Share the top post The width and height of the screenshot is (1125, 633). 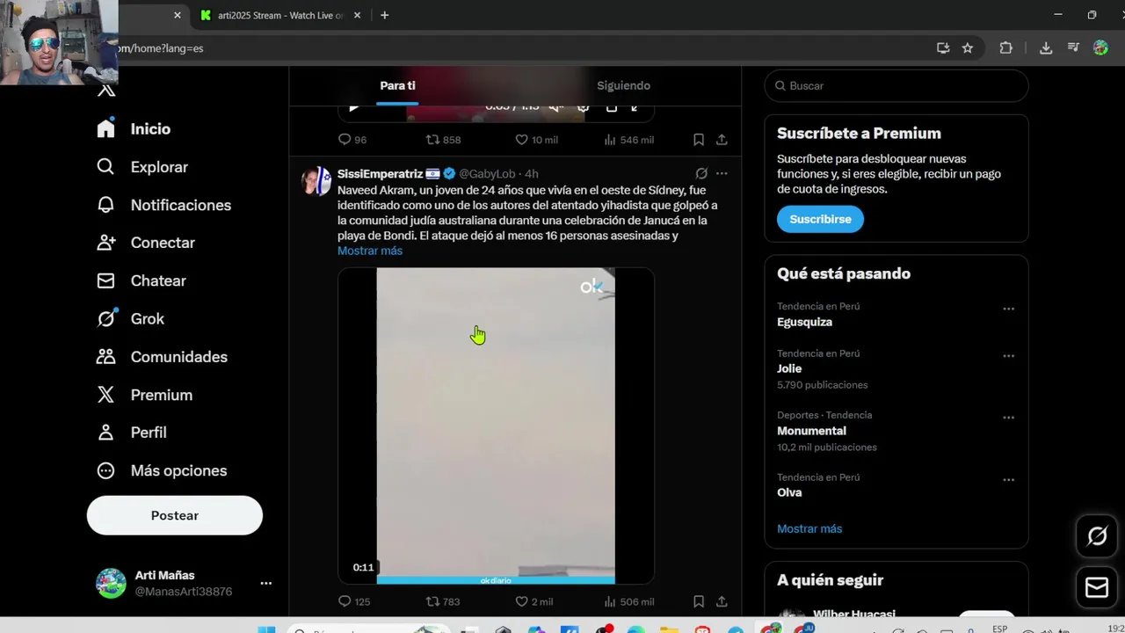coord(722,139)
